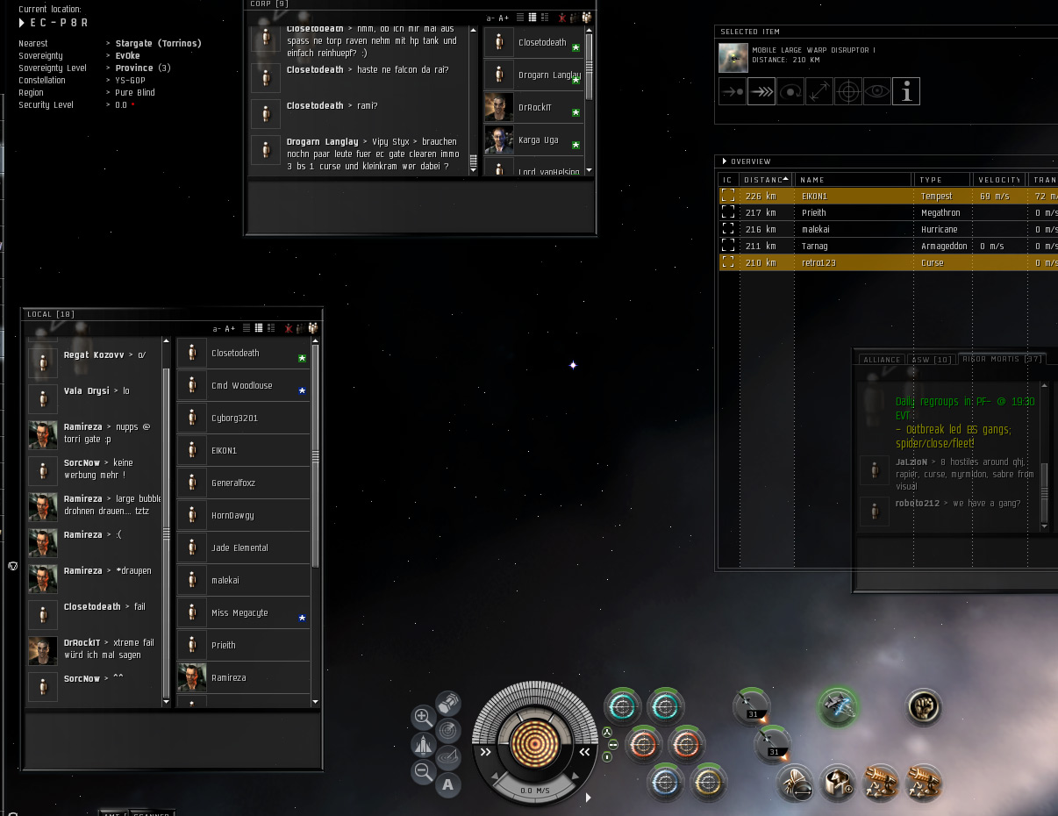Activate the green highlighted ship module
The height and width of the screenshot is (816, 1058).
click(839, 706)
